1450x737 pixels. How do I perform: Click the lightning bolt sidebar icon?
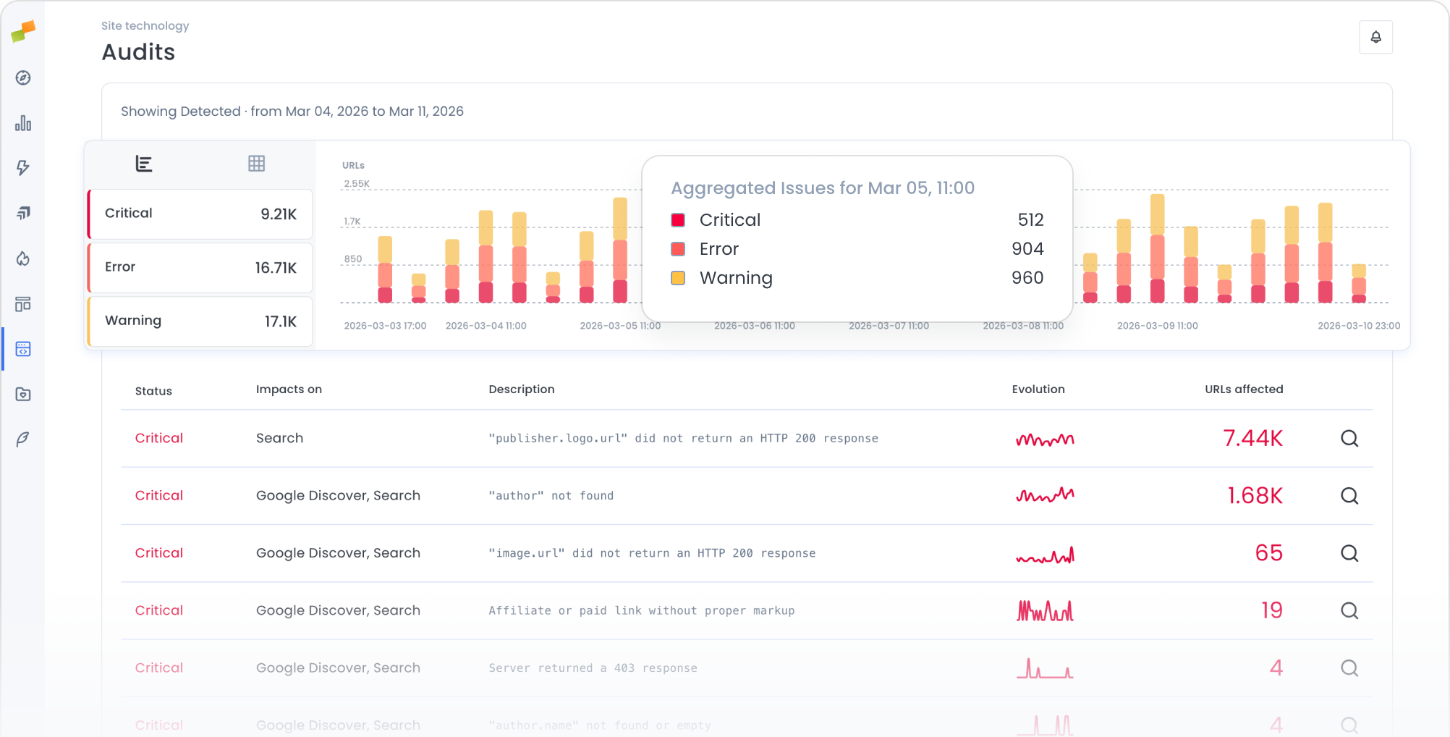(23, 168)
